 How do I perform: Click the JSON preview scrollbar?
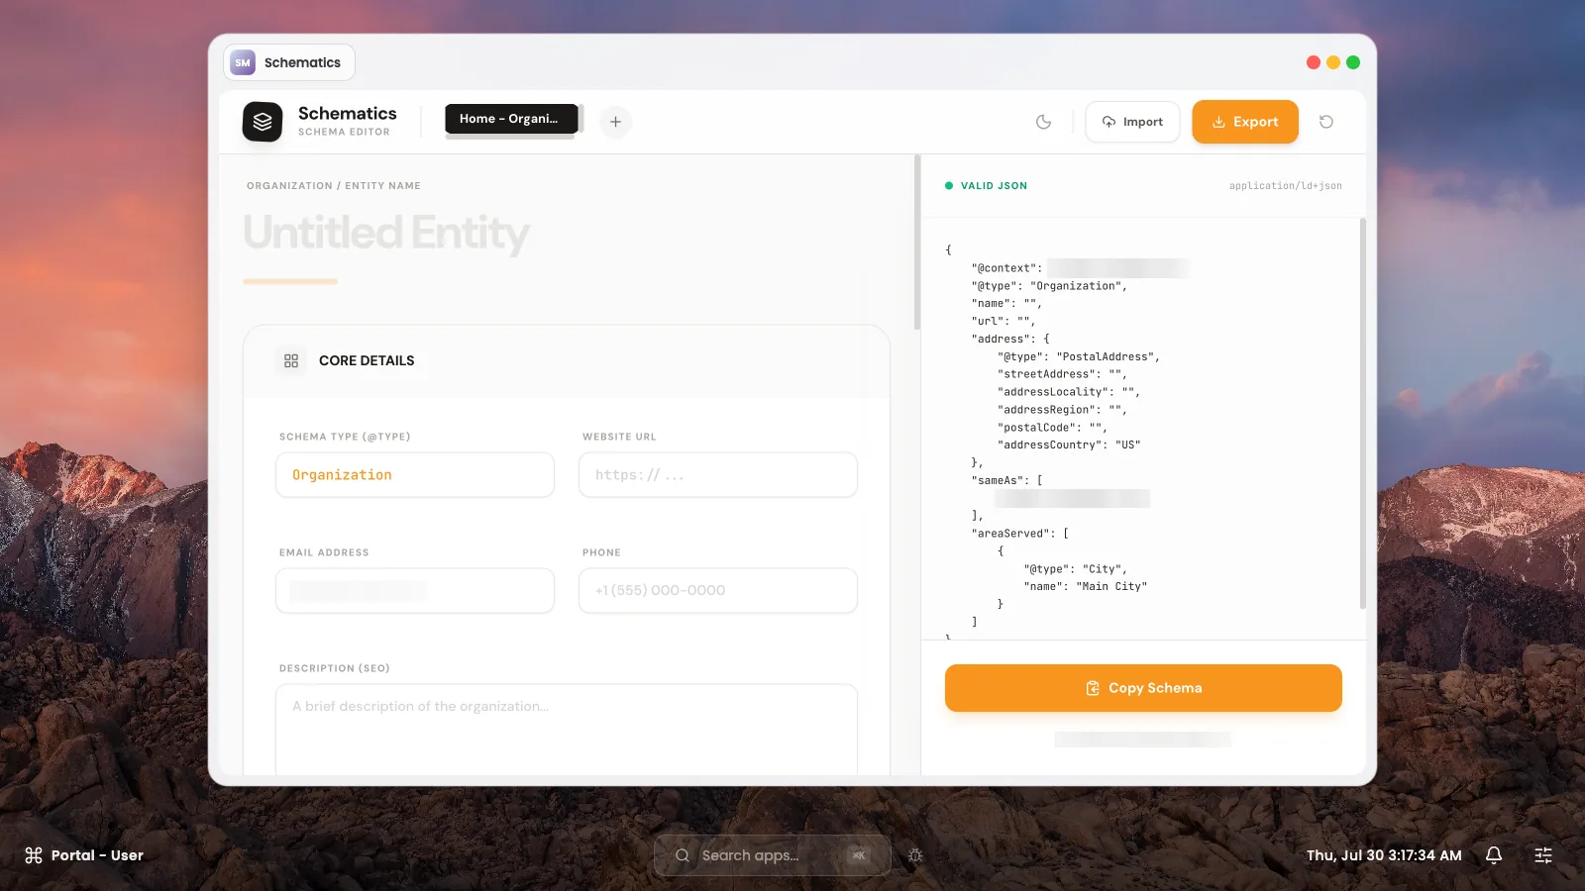(x=1363, y=414)
